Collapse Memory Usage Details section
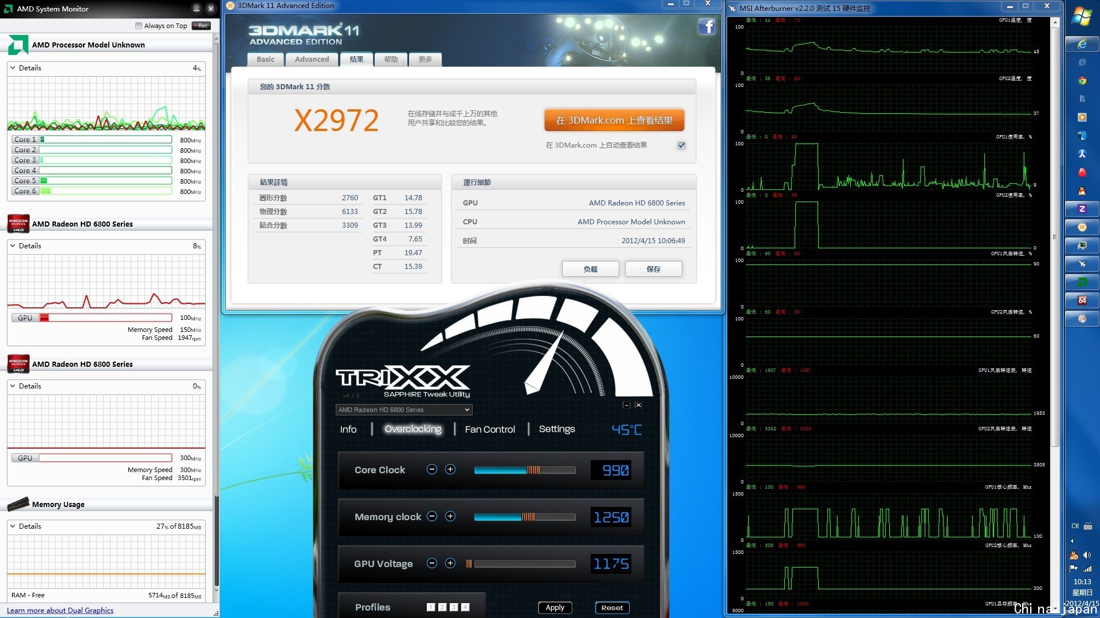Viewport: 1100px width, 618px height. (x=13, y=526)
